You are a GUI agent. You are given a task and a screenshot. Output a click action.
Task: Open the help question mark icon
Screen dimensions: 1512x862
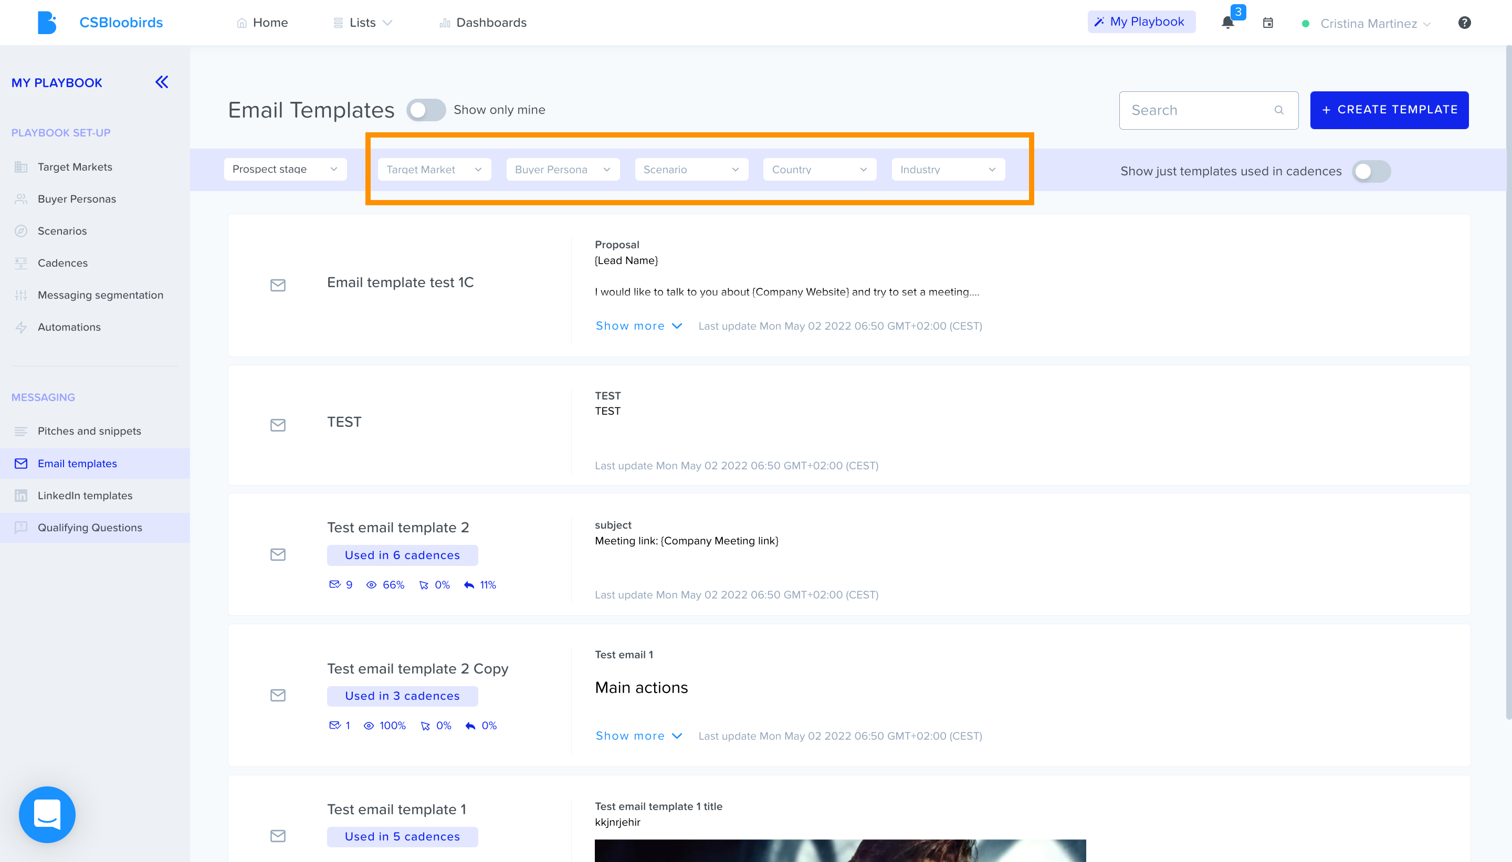coord(1464,23)
